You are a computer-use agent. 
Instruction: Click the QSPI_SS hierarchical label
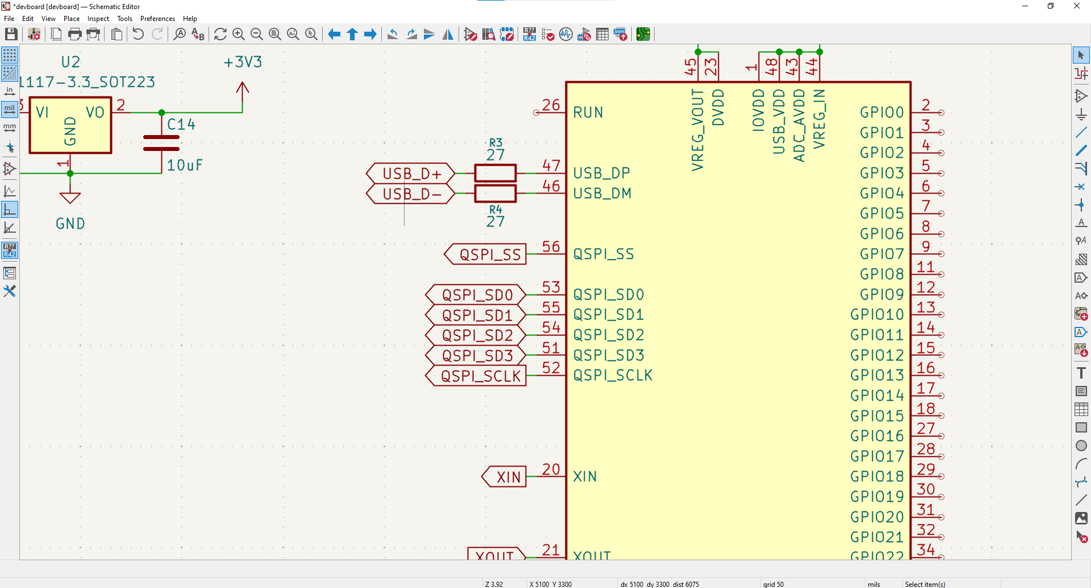pos(487,254)
